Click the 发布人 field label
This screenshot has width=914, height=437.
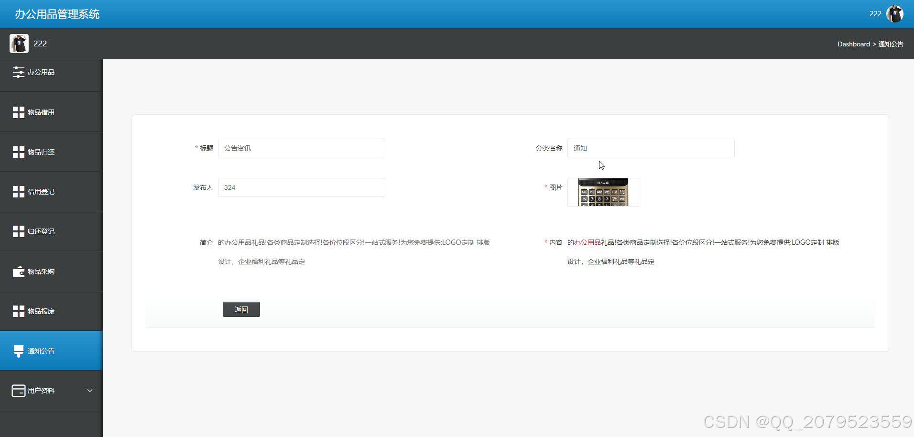point(203,187)
